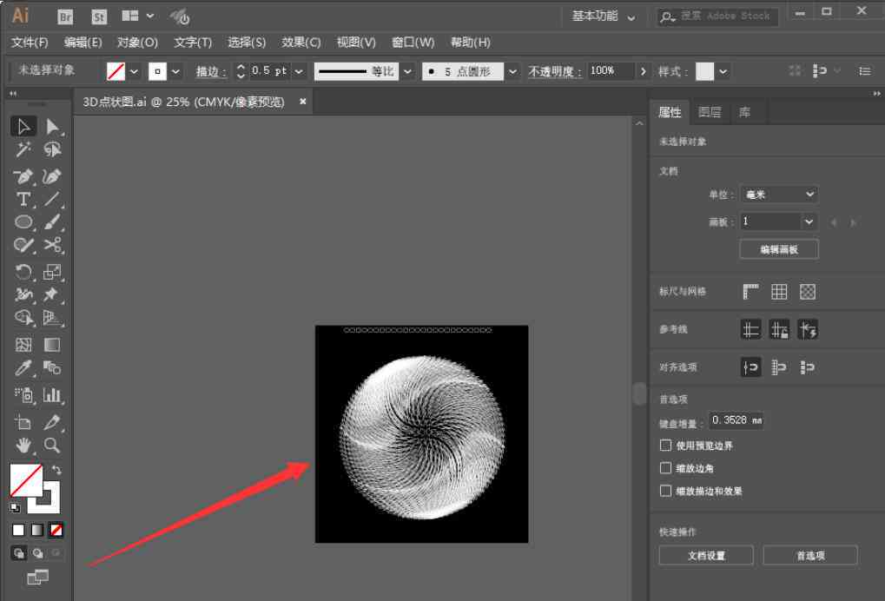
Task: Reset to default fill and stroke
Action: click(x=15, y=508)
